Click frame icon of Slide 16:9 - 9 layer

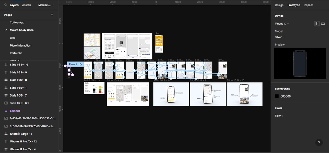(6, 72)
